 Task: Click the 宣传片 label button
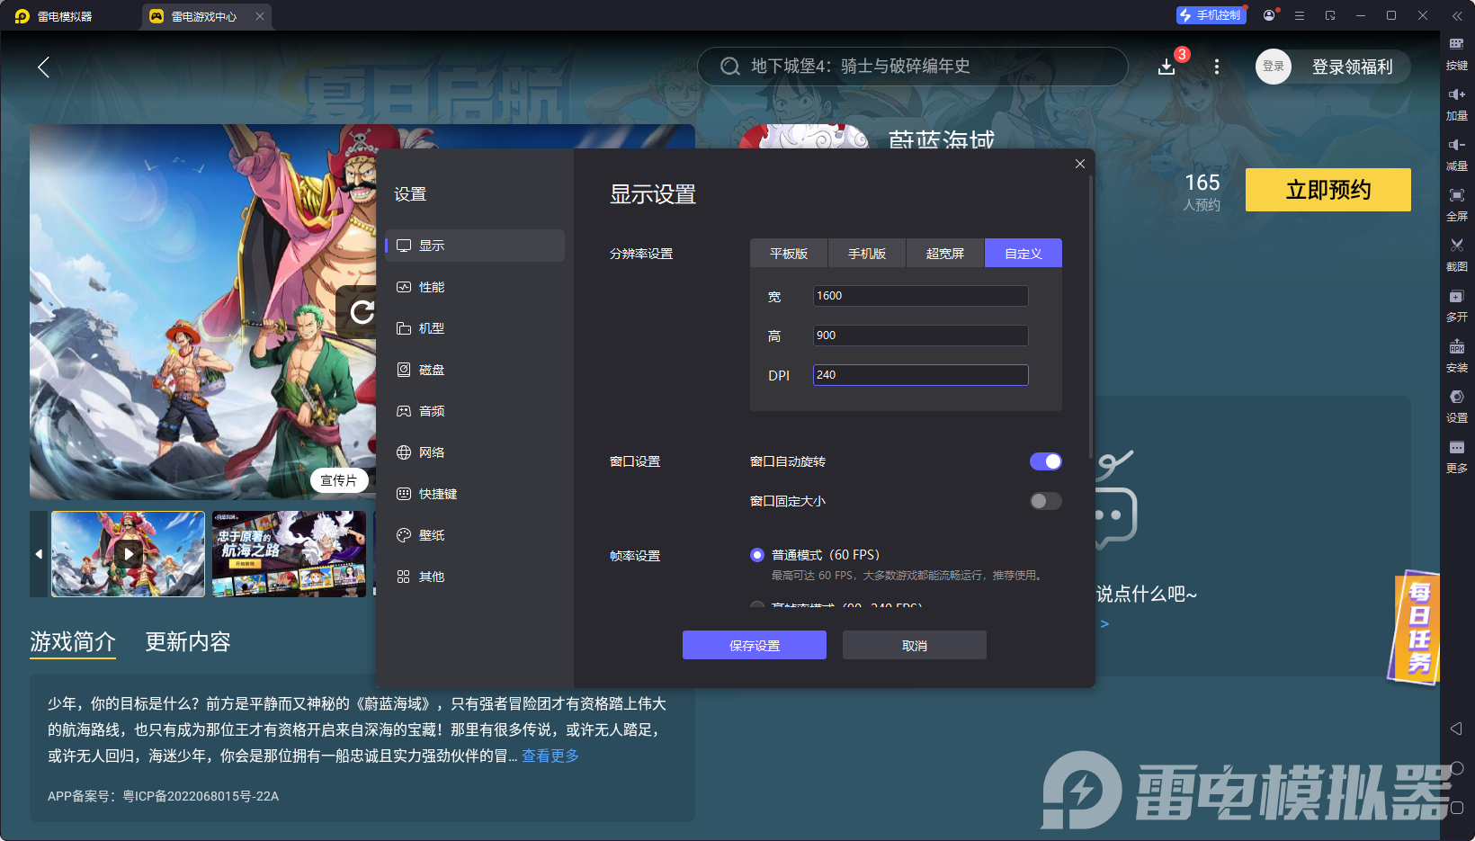click(x=339, y=480)
